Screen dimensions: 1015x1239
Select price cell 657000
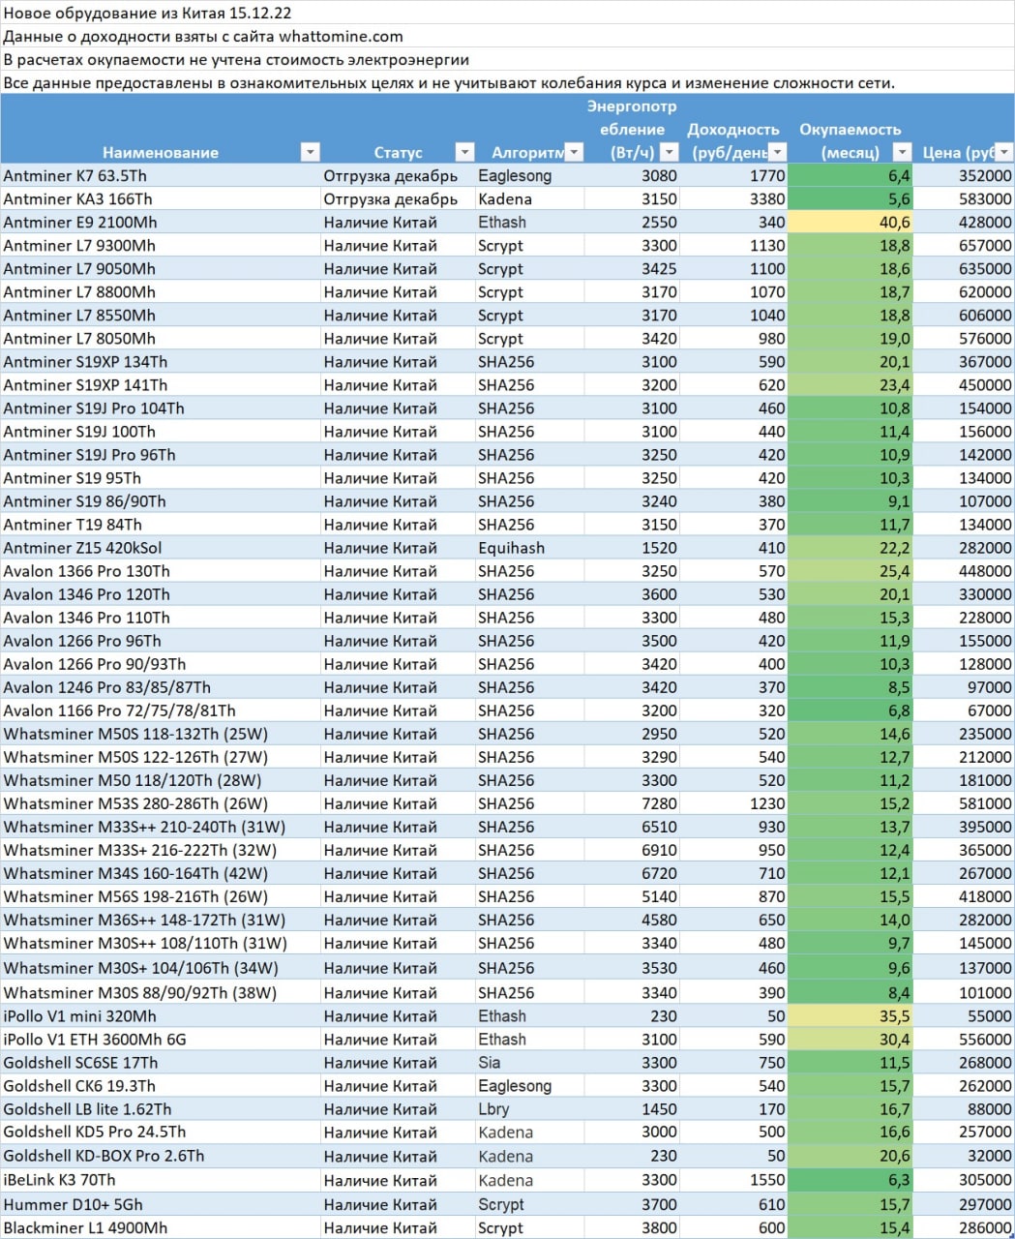point(964,245)
